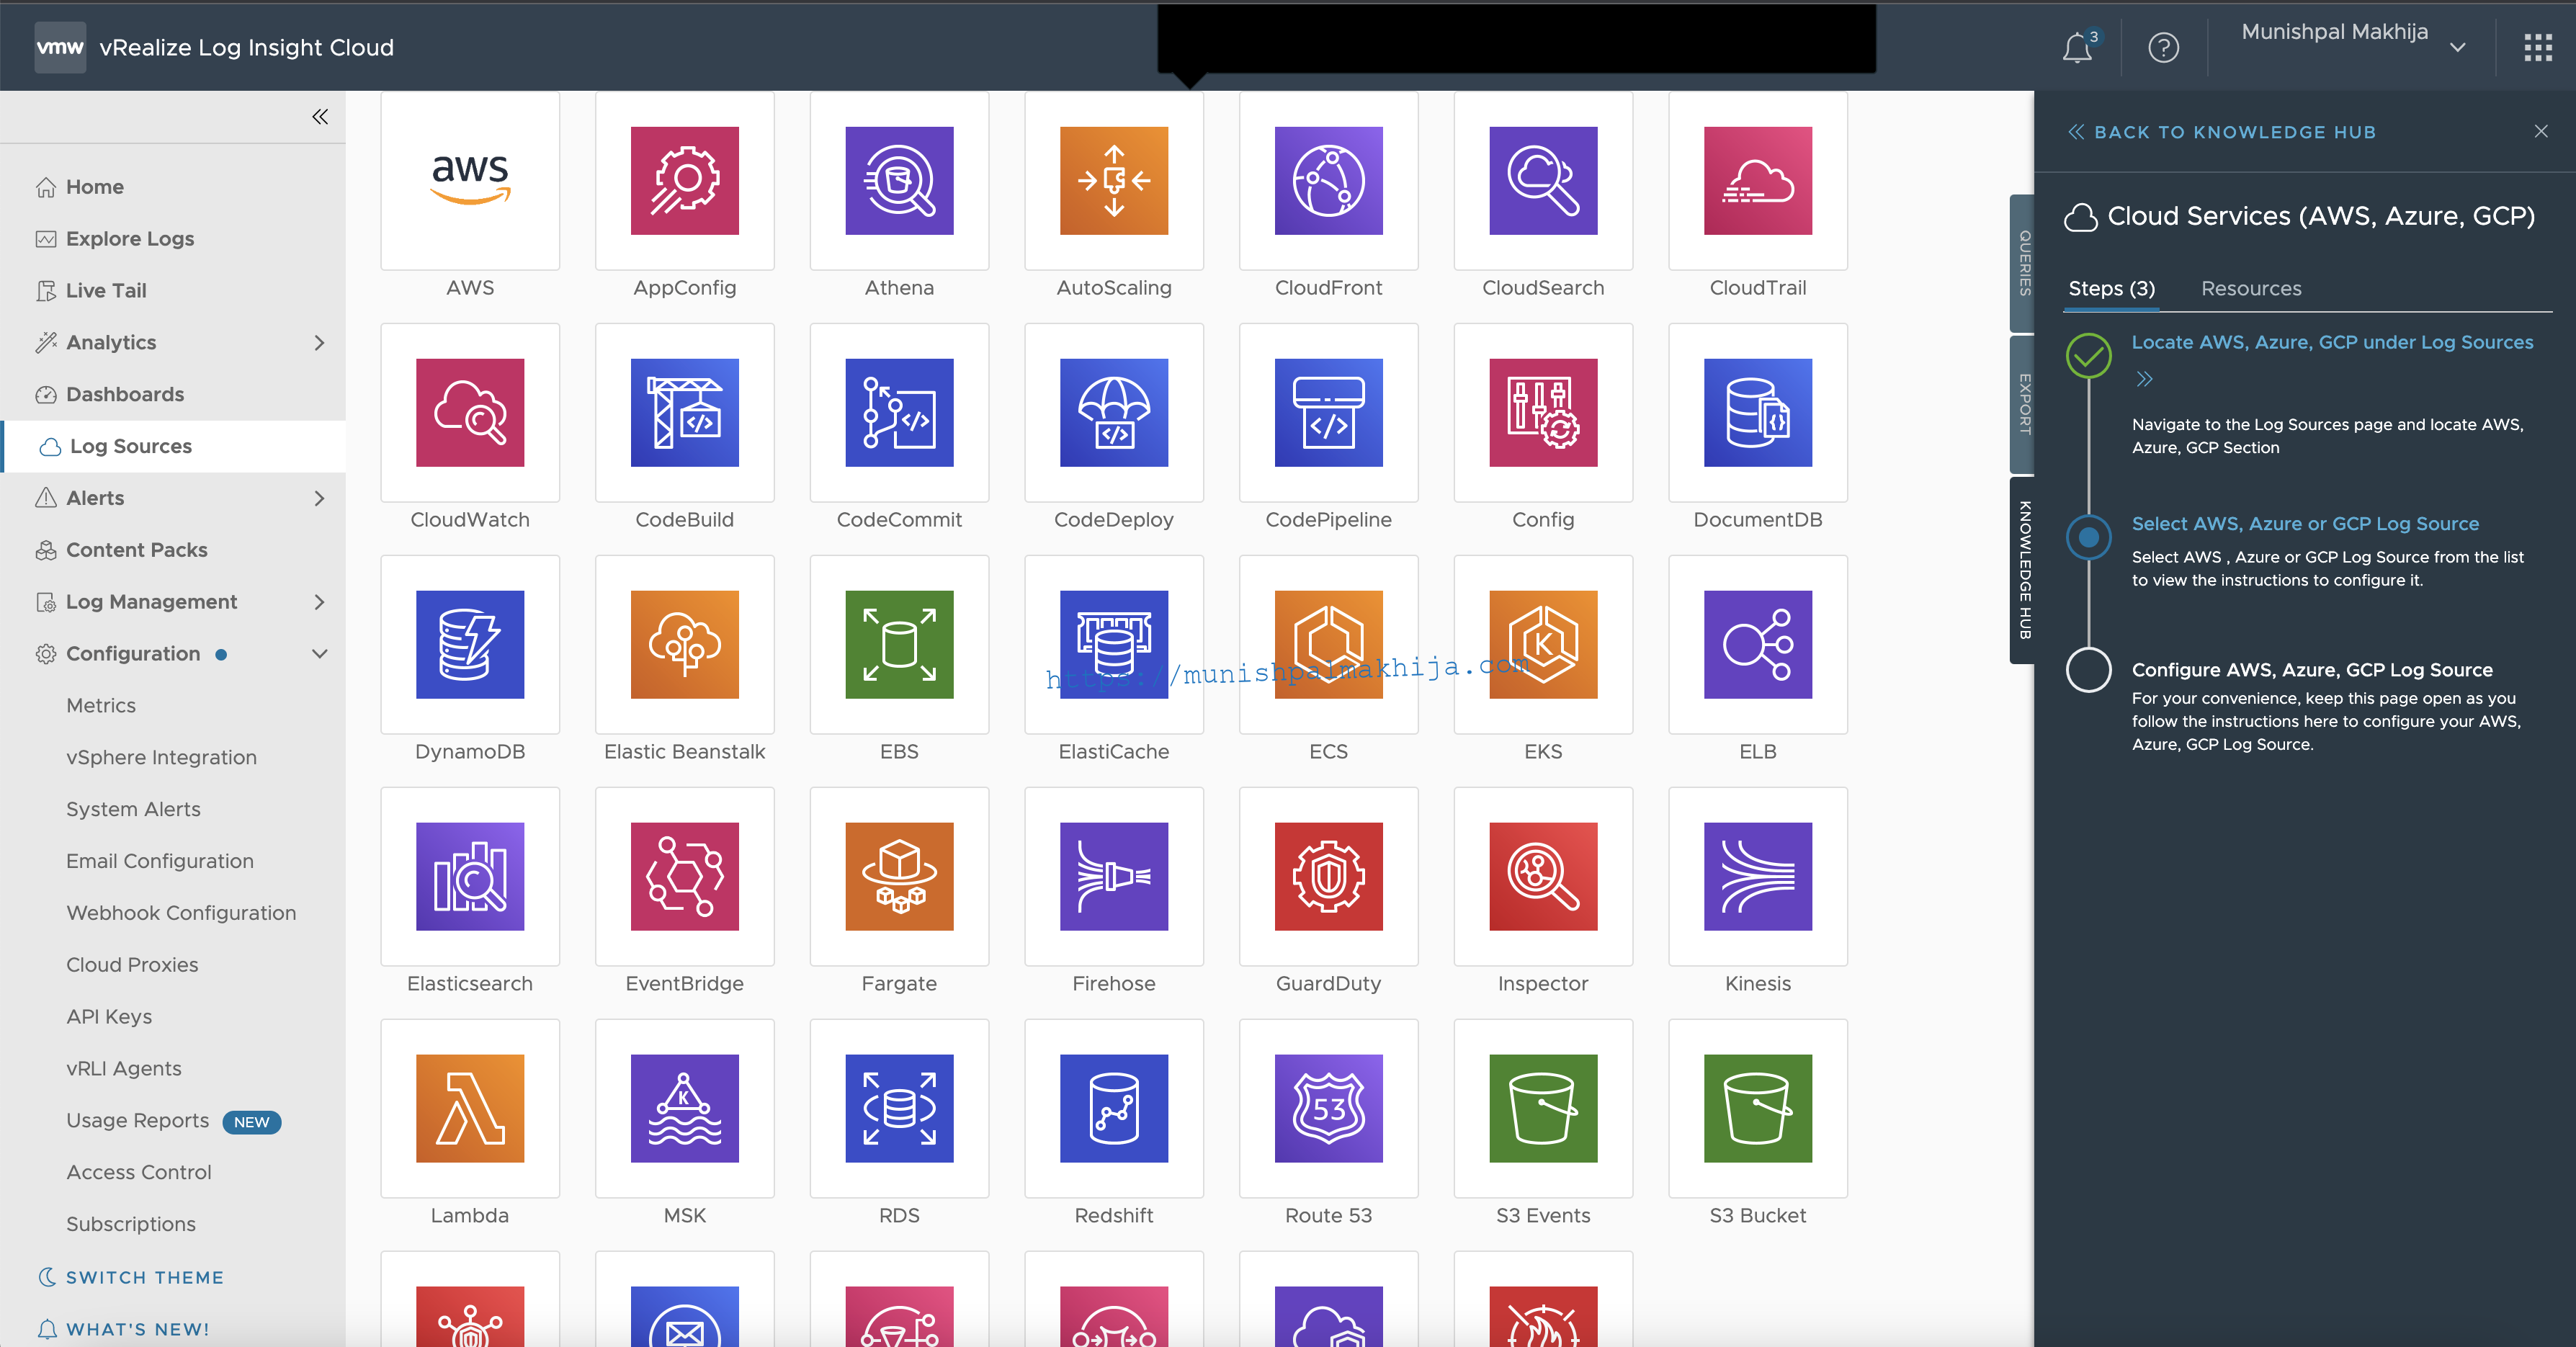Select the CodeCommit service icon
The image size is (2576, 1347).
899,413
